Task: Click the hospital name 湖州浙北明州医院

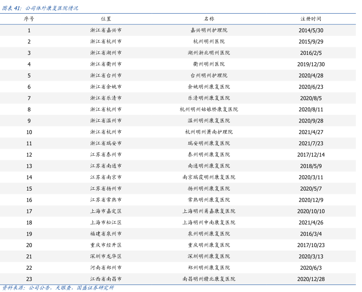Action: tap(209, 53)
